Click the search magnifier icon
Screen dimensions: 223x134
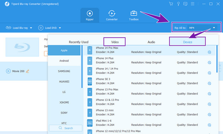(x=60, y=128)
